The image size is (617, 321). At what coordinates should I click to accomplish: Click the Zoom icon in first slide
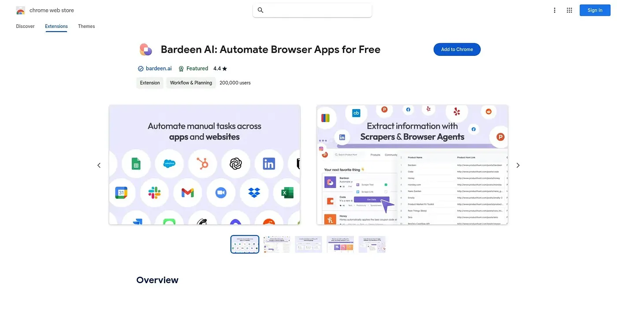221,192
